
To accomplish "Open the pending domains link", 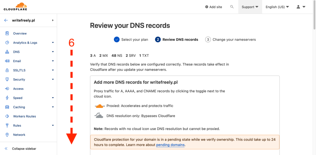I will point(170,145).
